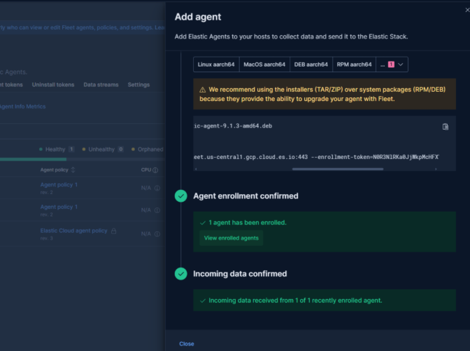Go to the Settings tab
The width and height of the screenshot is (470, 351).
coord(138,85)
